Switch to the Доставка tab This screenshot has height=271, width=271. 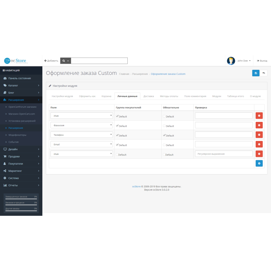click(x=148, y=96)
